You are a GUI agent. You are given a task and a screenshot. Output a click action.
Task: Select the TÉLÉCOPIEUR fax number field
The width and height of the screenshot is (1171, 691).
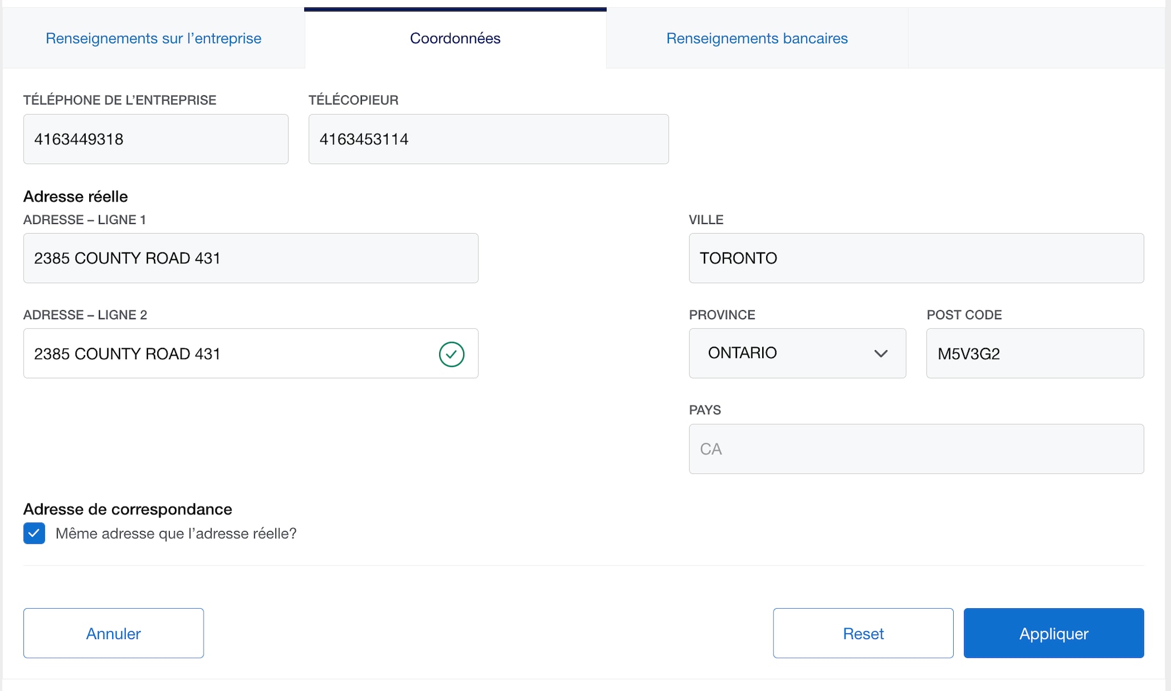tap(488, 139)
